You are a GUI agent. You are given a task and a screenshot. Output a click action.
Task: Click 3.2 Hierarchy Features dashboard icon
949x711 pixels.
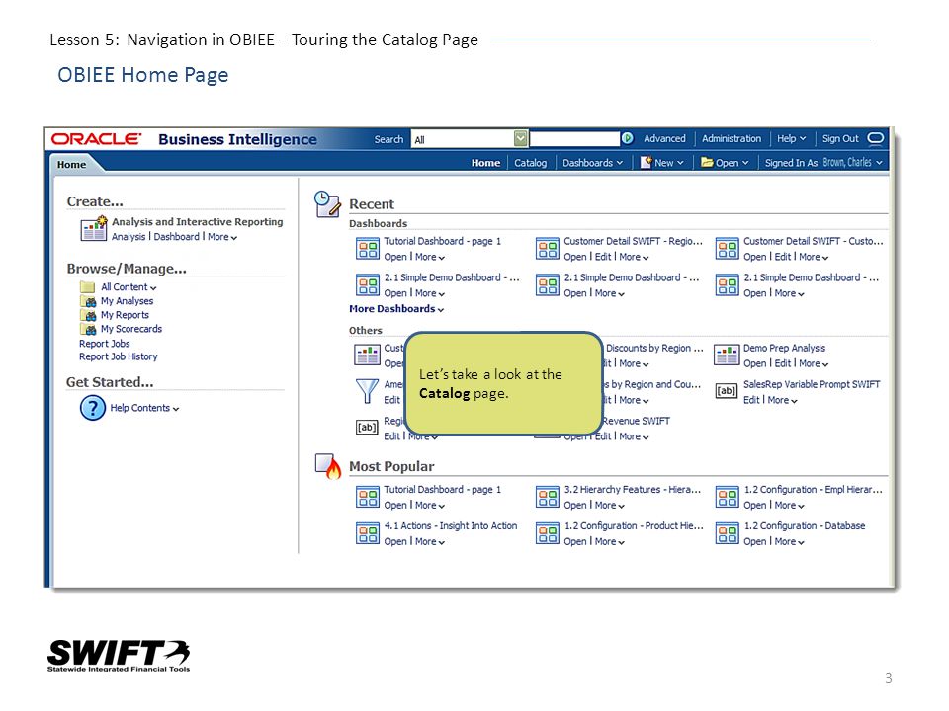click(547, 497)
